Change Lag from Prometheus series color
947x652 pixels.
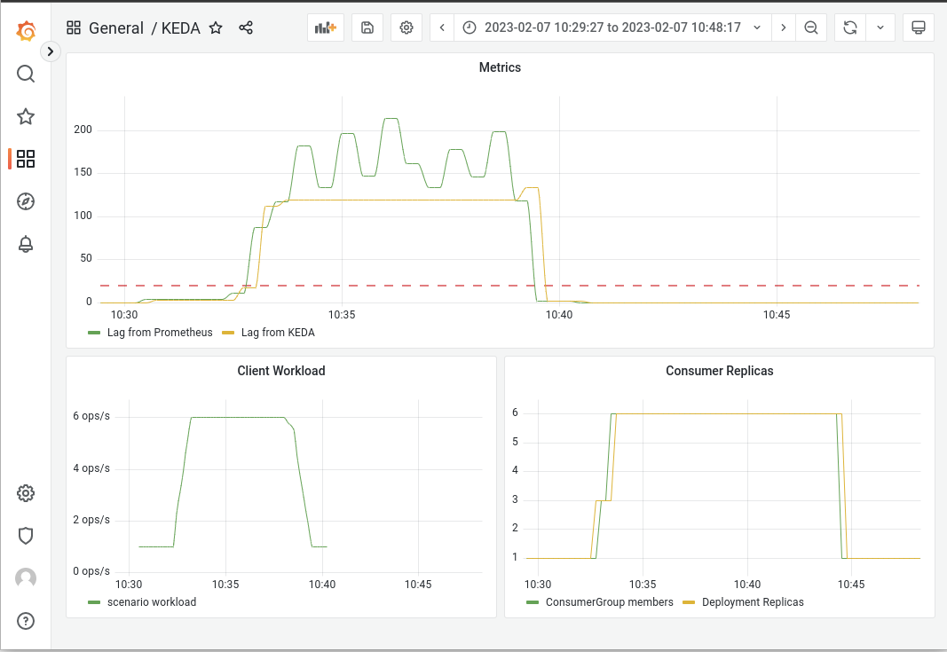tap(93, 333)
